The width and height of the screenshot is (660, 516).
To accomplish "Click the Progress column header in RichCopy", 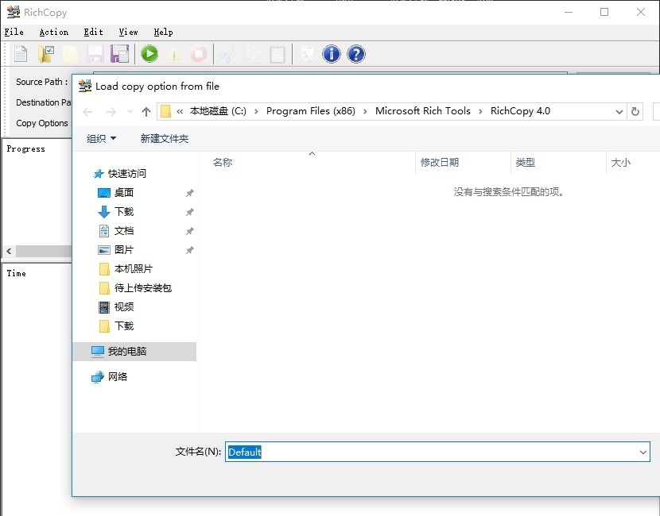I will pyautogui.click(x=26, y=149).
